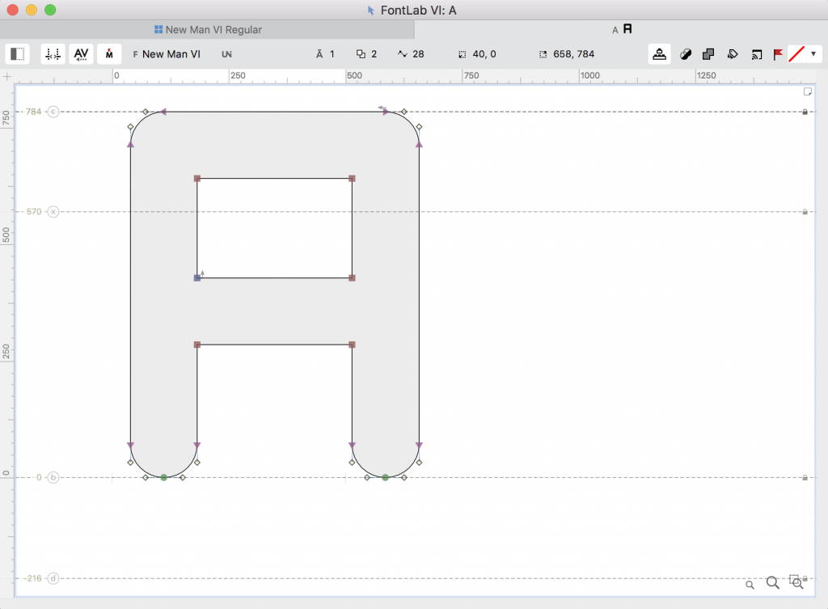Click the metrics spacing icon
The image size is (828, 609).
(53, 54)
